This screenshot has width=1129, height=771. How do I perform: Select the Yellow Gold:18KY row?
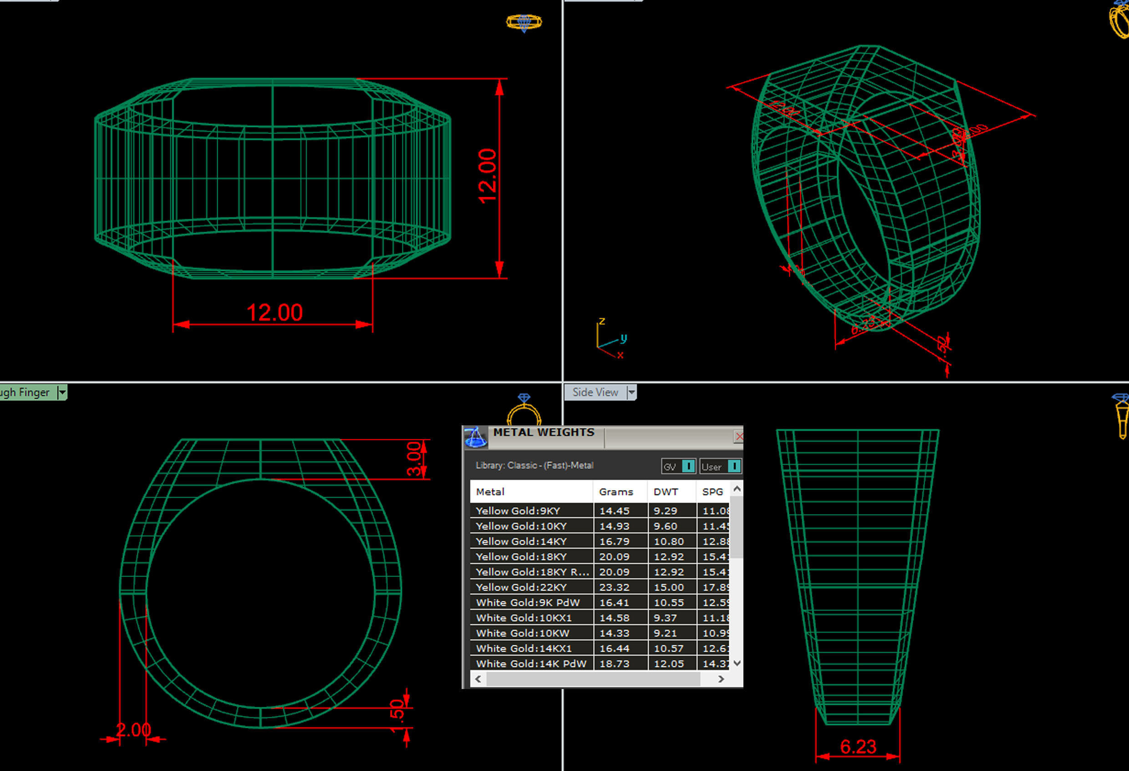click(600, 557)
